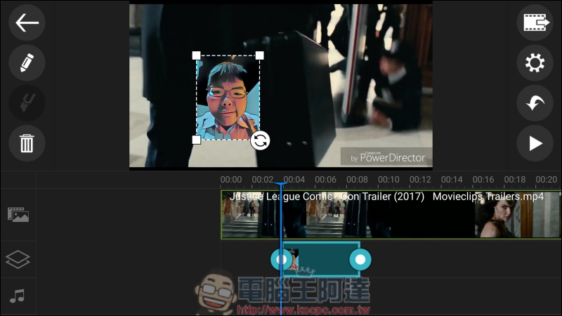This screenshot has height=316, width=562.
Task: Undo the last action
Action: point(535,103)
